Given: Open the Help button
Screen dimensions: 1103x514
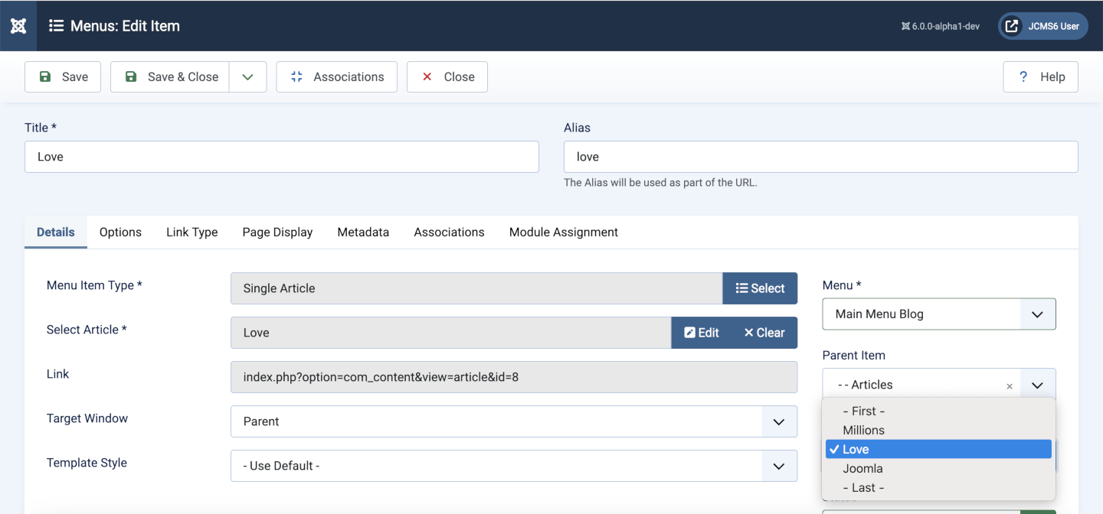Looking at the screenshot, I should [1040, 76].
